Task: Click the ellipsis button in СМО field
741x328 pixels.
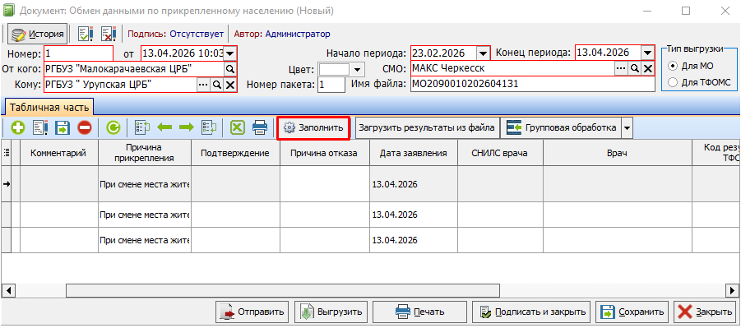Action: point(620,69)
